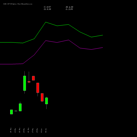Click the green candle for 20 May
137x137 pixels.
(12, 112)
